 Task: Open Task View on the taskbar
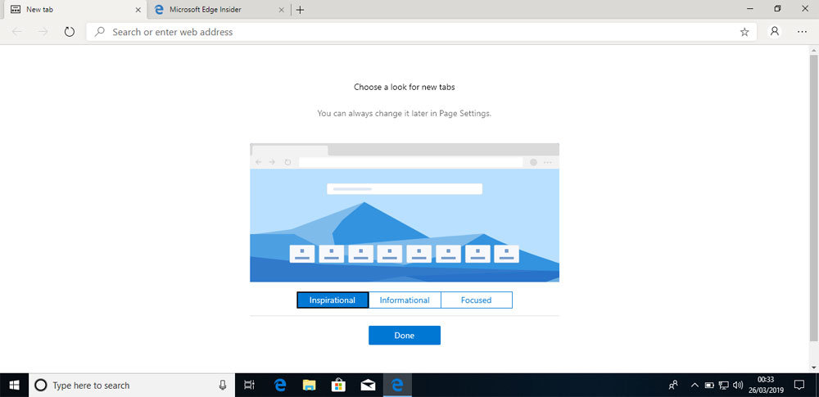(250, 385)
